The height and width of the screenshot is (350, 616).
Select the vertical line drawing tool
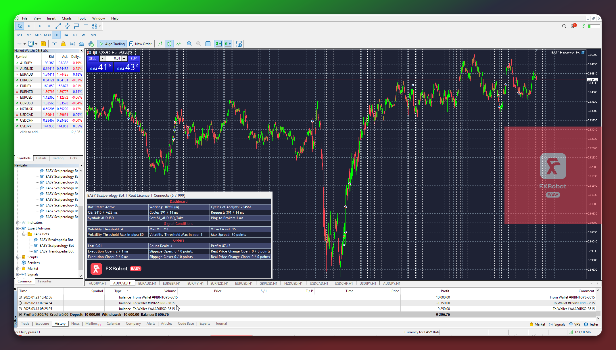[40, 26]
